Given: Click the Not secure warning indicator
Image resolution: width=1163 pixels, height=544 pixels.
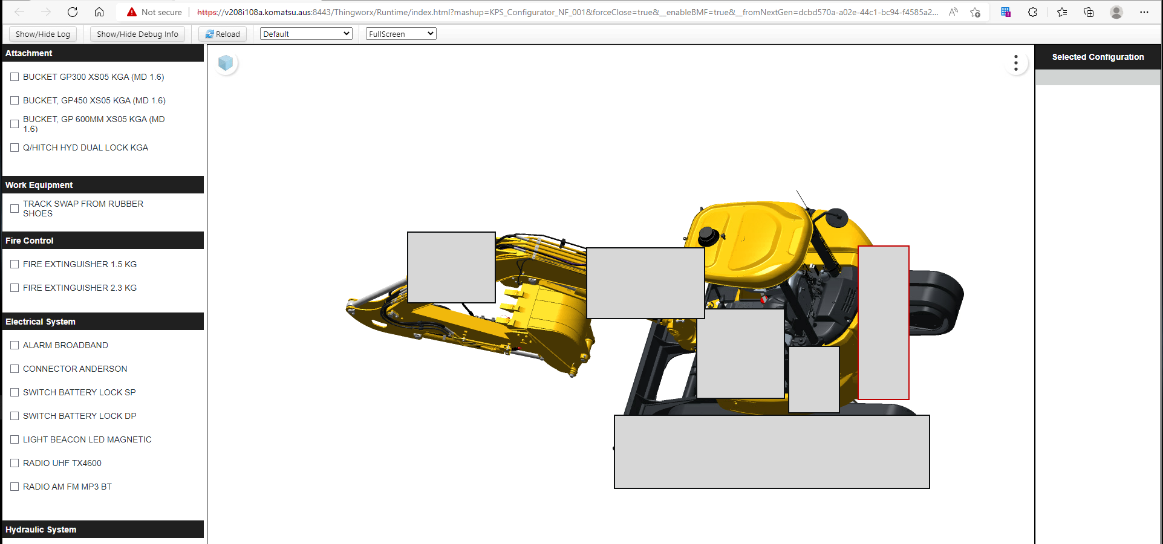Looking at the screenshot, I should [x=153, y=12].
